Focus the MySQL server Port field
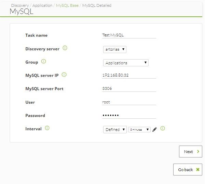 [x=129, y=89]
